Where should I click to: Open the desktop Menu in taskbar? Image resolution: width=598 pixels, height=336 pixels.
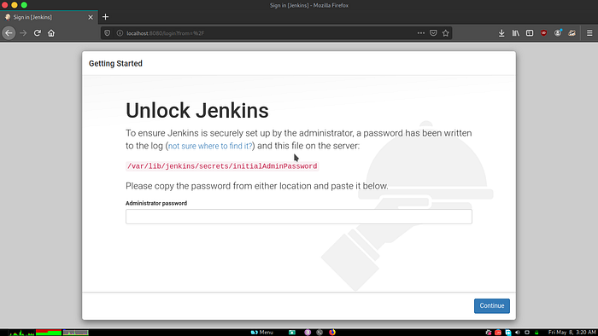(262, 333)
